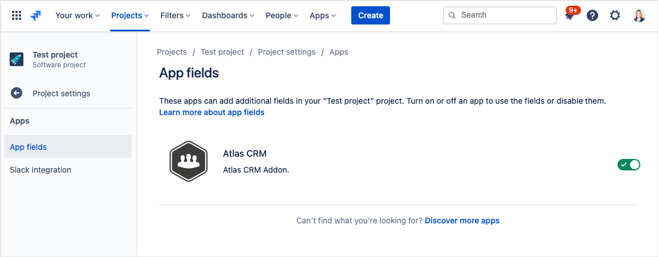
Task: Select App fields in the sidebar
Action: (x=29, y=147)
